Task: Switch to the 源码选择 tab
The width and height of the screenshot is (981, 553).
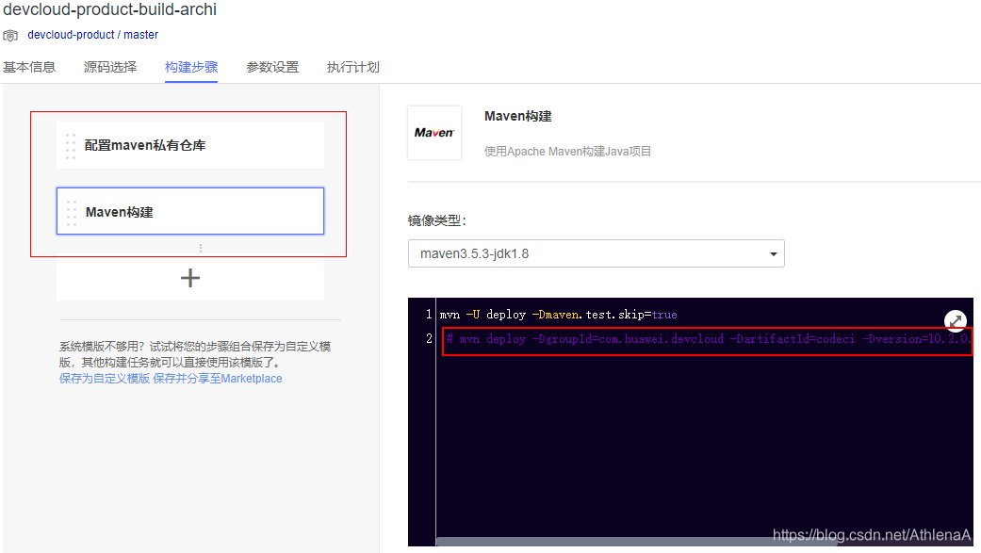Action: click(110, 67)
